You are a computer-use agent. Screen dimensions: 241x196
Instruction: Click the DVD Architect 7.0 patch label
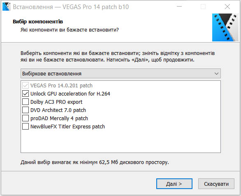coord(58,110)
